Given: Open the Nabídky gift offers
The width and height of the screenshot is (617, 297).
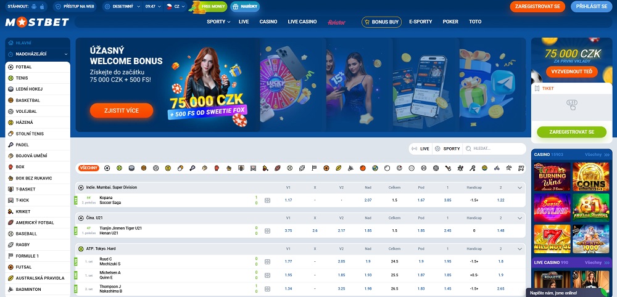Looking at the screenshot, I should coord(243,7).
